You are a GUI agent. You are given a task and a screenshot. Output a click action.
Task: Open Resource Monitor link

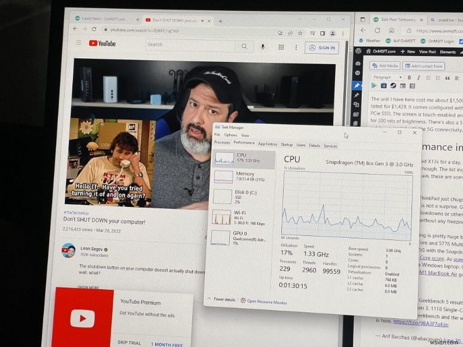(x=266, y=301)
